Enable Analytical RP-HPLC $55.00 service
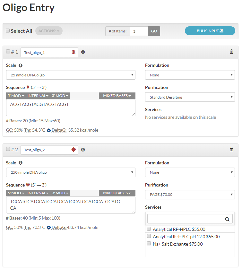This screenshot has width=242, height=270. click(x=149, y=229)
